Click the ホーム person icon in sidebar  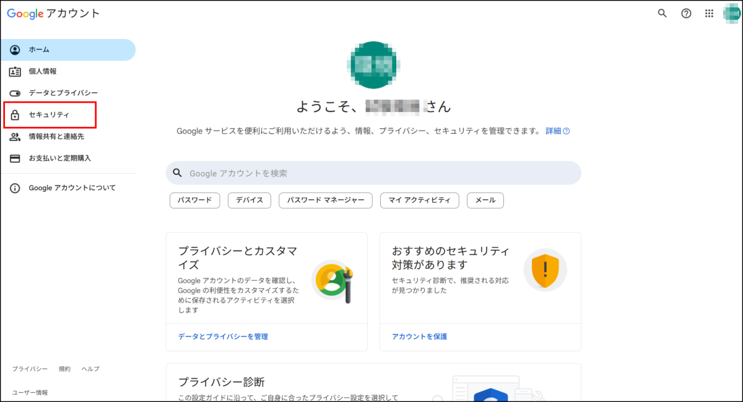point(15,49)
